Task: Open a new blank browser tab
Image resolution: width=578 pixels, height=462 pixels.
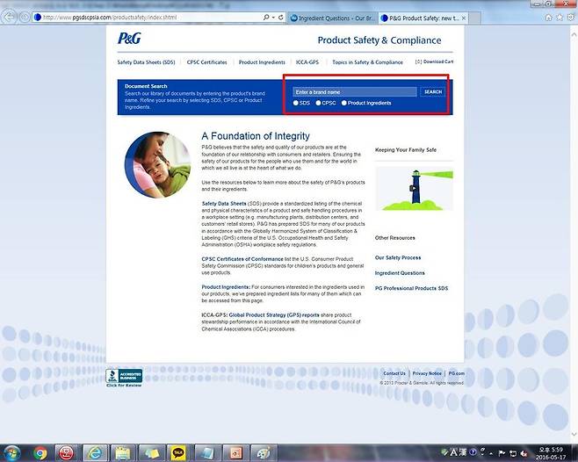Action: (474, 18)
